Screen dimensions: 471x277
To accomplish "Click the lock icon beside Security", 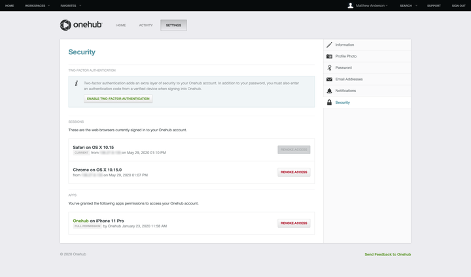I will (x=329, y=103).
